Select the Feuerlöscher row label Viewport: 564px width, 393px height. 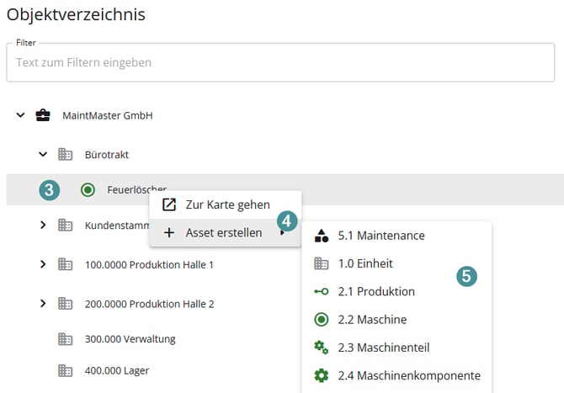pos(136,189)
